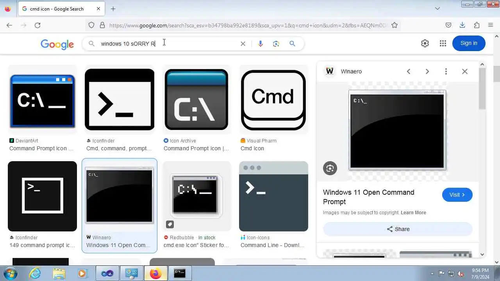This screenshot has height=281, width=500.
Task: Sign in to Google account
Action: (x=469, y=43)
